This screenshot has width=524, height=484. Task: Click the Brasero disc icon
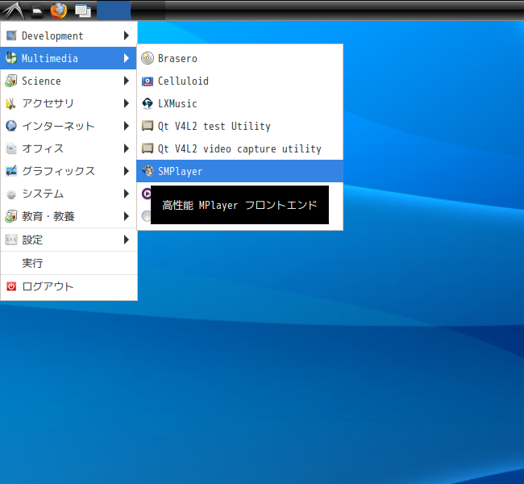click(x=148, y=58)
